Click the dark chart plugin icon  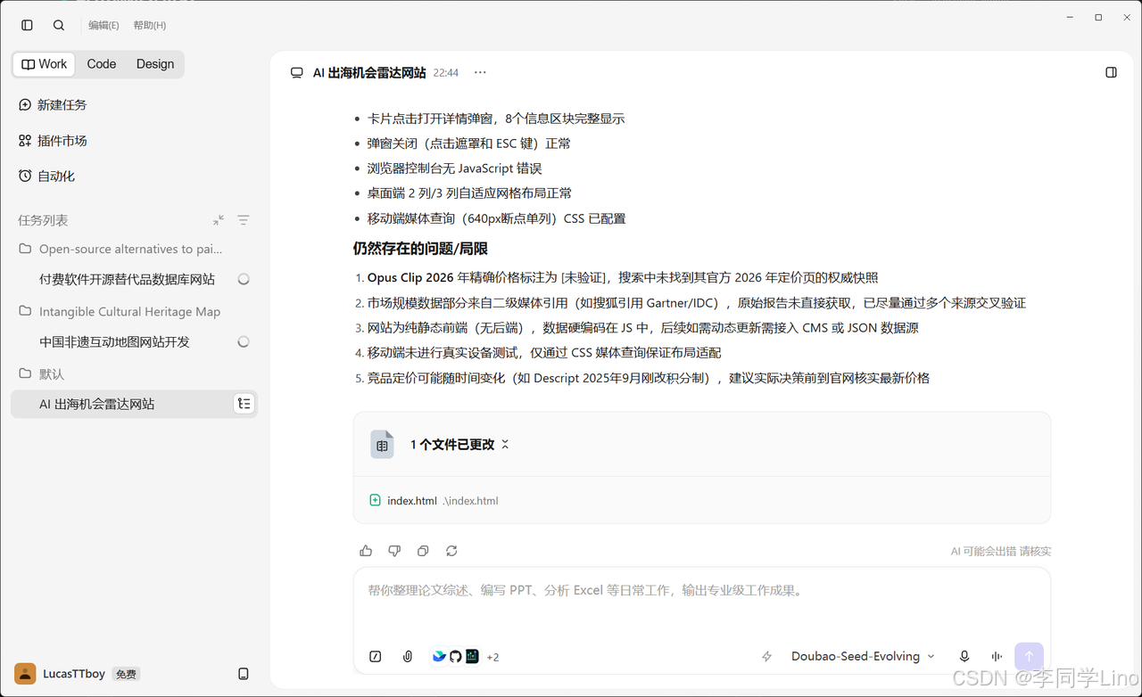pyautogui.click(x=472, y=656)
